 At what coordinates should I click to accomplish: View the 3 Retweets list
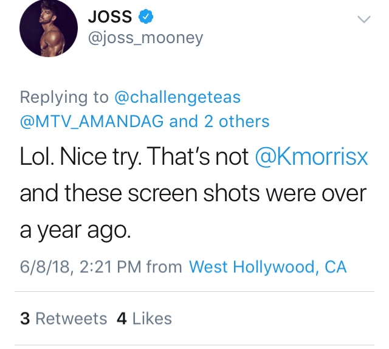coord(63,319)
